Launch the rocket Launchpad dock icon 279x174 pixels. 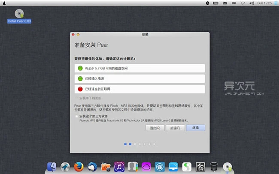click(65, 167)
